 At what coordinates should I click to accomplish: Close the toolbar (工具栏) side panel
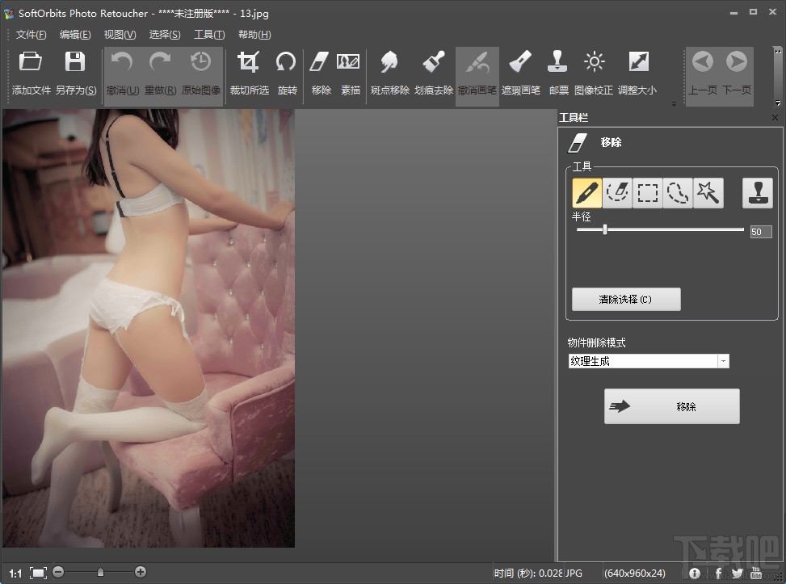(775, 117)
